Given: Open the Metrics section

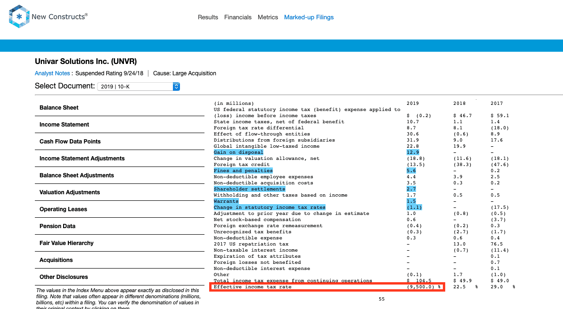Looking at the screenshot, I should 268,17.
